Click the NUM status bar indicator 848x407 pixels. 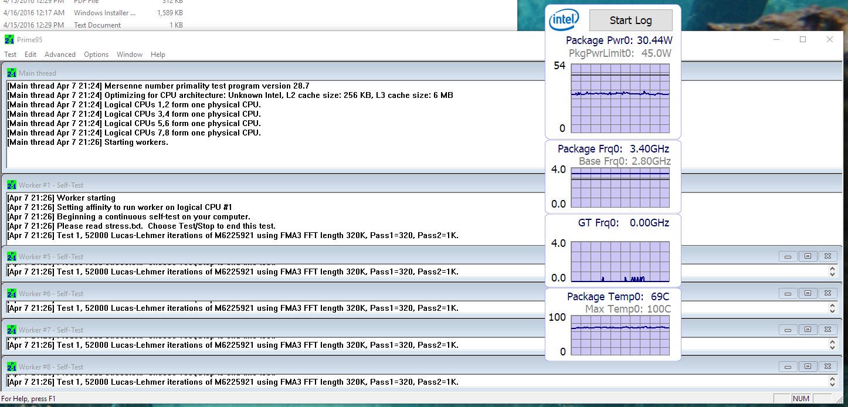[800, 399]
